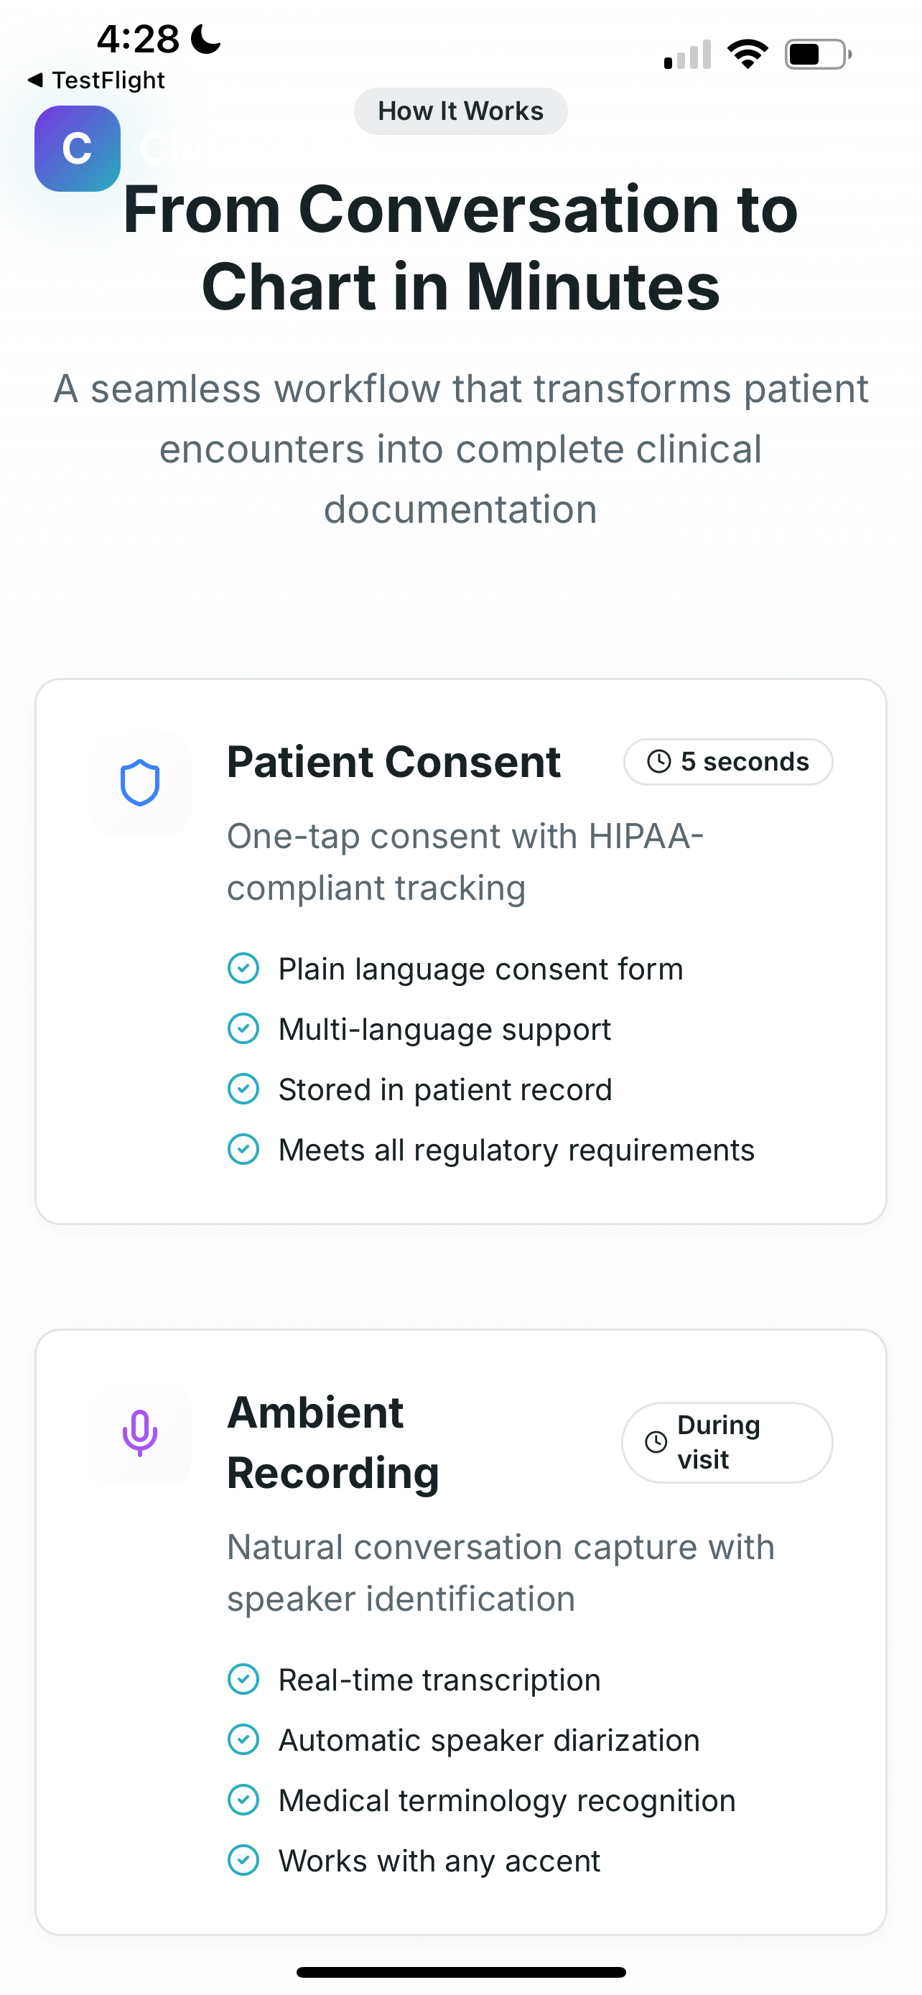Tap check icon beside Multi-language support

click(243, 1028)
